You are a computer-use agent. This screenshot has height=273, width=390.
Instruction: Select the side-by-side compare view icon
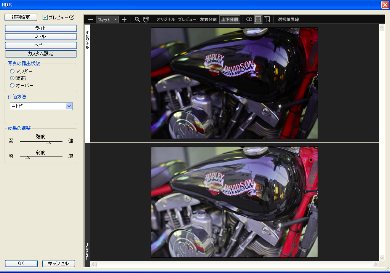point(258,19)
